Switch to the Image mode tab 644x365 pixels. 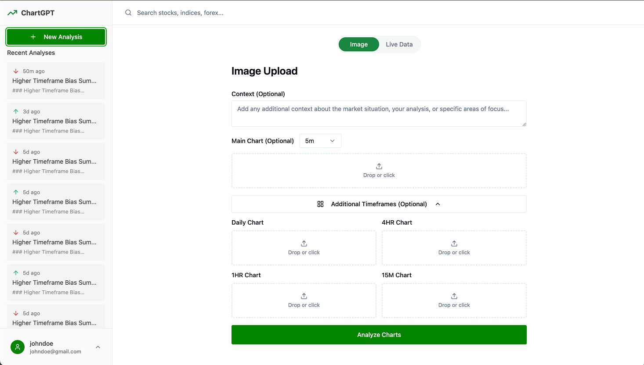tap(359, 44)
